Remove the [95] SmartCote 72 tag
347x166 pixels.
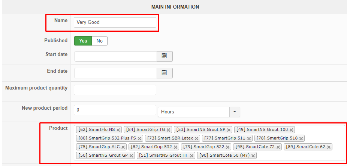(278, 147)
